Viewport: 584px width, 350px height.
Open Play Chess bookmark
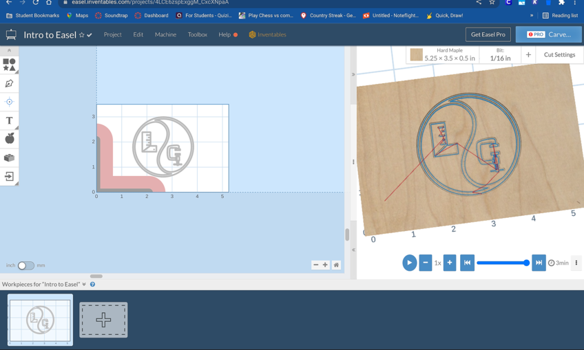click(x=266, y=16)
